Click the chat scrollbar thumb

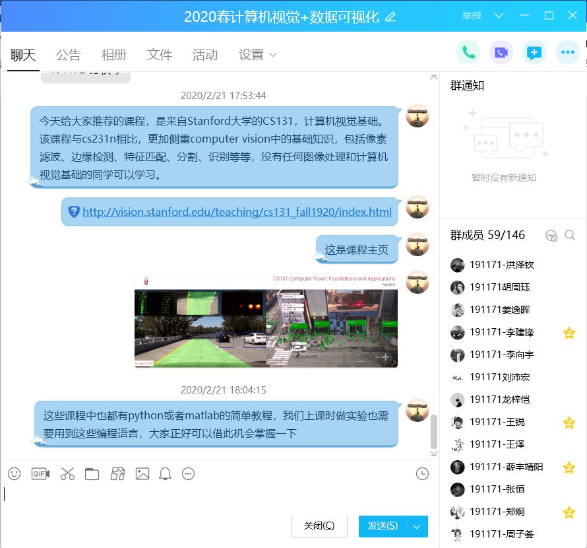tap(434, 432)
